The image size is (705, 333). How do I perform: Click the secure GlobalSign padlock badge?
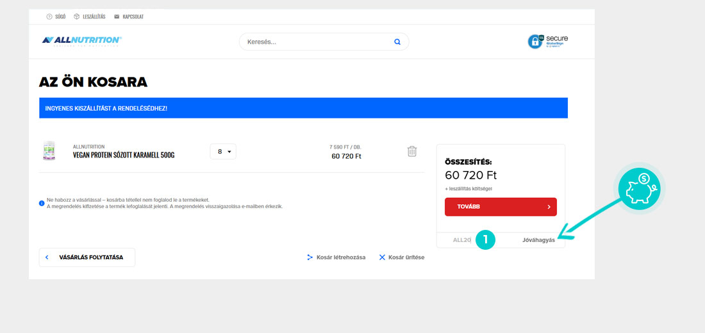[x=547, y=42]
